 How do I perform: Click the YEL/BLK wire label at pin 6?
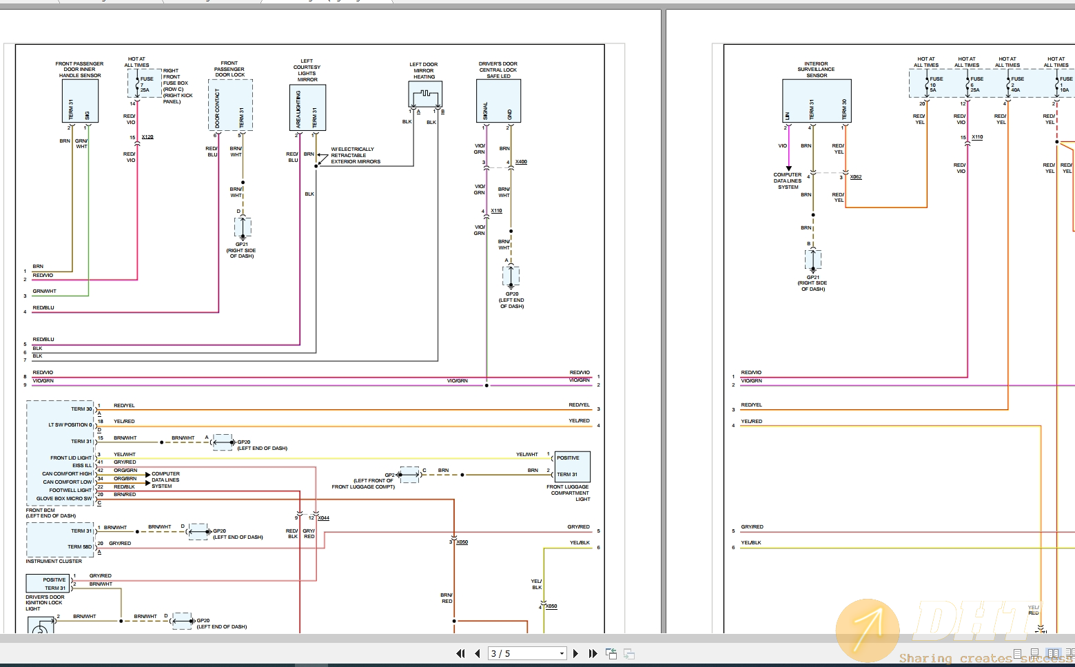580,543
